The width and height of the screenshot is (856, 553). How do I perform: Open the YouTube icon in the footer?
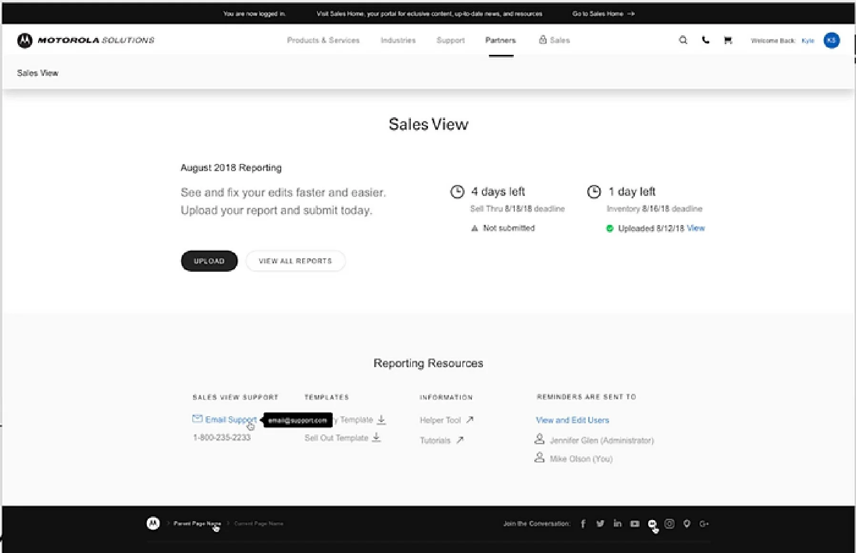click(x=634, y=523)
